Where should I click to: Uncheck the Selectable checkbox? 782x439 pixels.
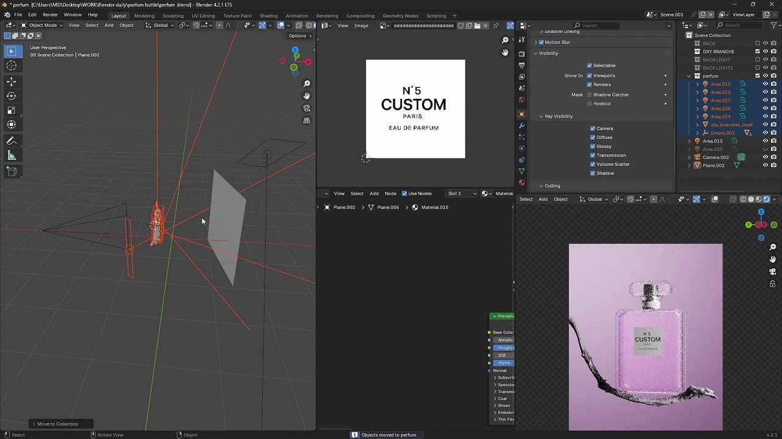590,65
